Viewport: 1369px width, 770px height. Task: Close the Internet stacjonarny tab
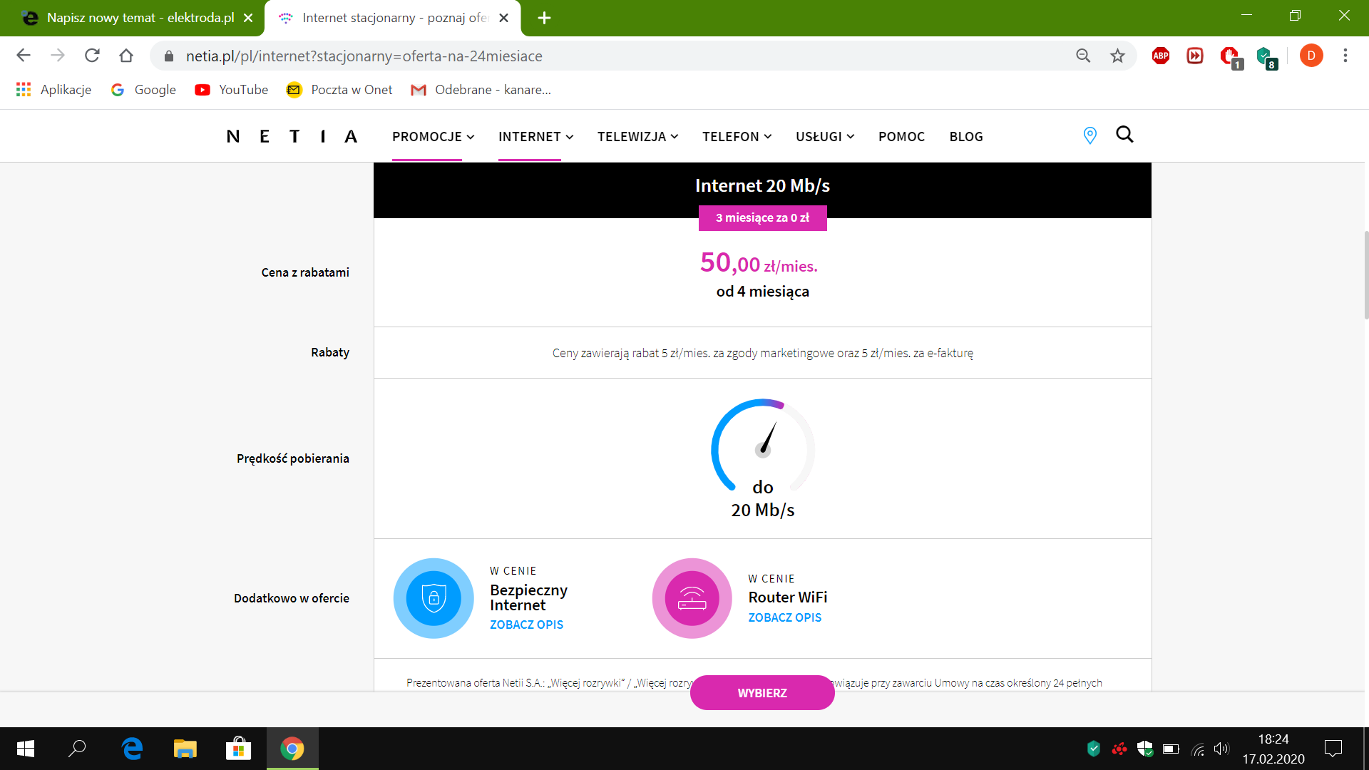[503, 18]
